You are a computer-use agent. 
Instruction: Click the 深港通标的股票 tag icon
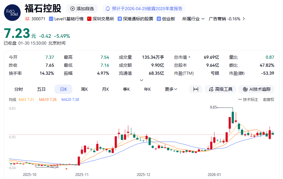click(x=119, y=19)
